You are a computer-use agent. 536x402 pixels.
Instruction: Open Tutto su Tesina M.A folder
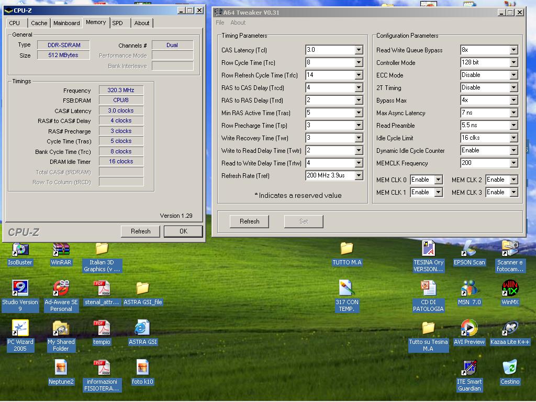pos(428,337)
